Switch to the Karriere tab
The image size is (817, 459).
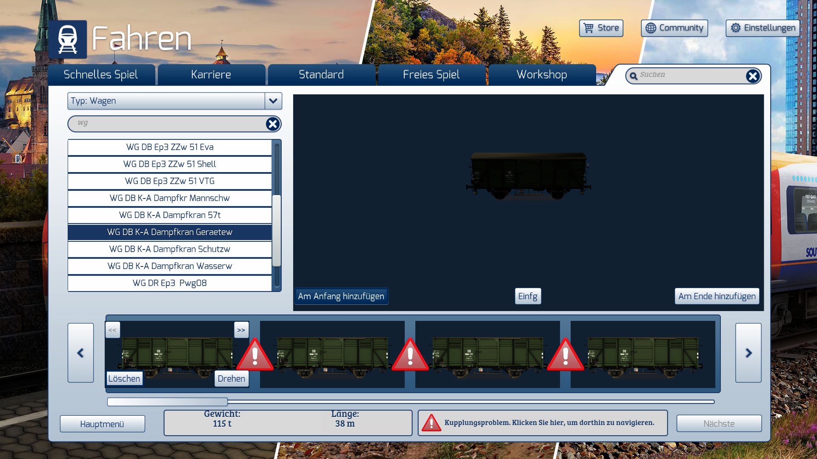click(x=211, y=75)
